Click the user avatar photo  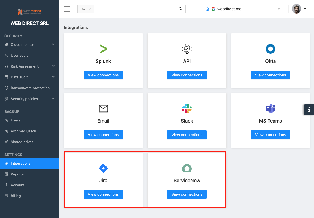click(x=296, y=9)
